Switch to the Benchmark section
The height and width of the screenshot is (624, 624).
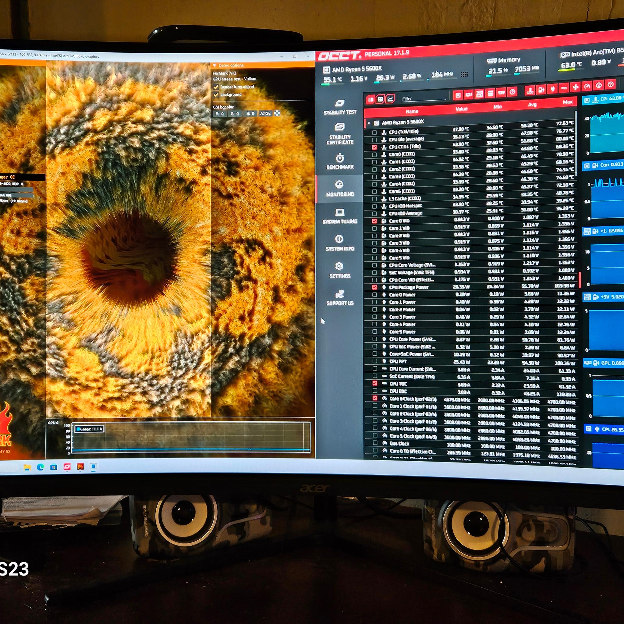pyautogui.click(x=340, y=161)
